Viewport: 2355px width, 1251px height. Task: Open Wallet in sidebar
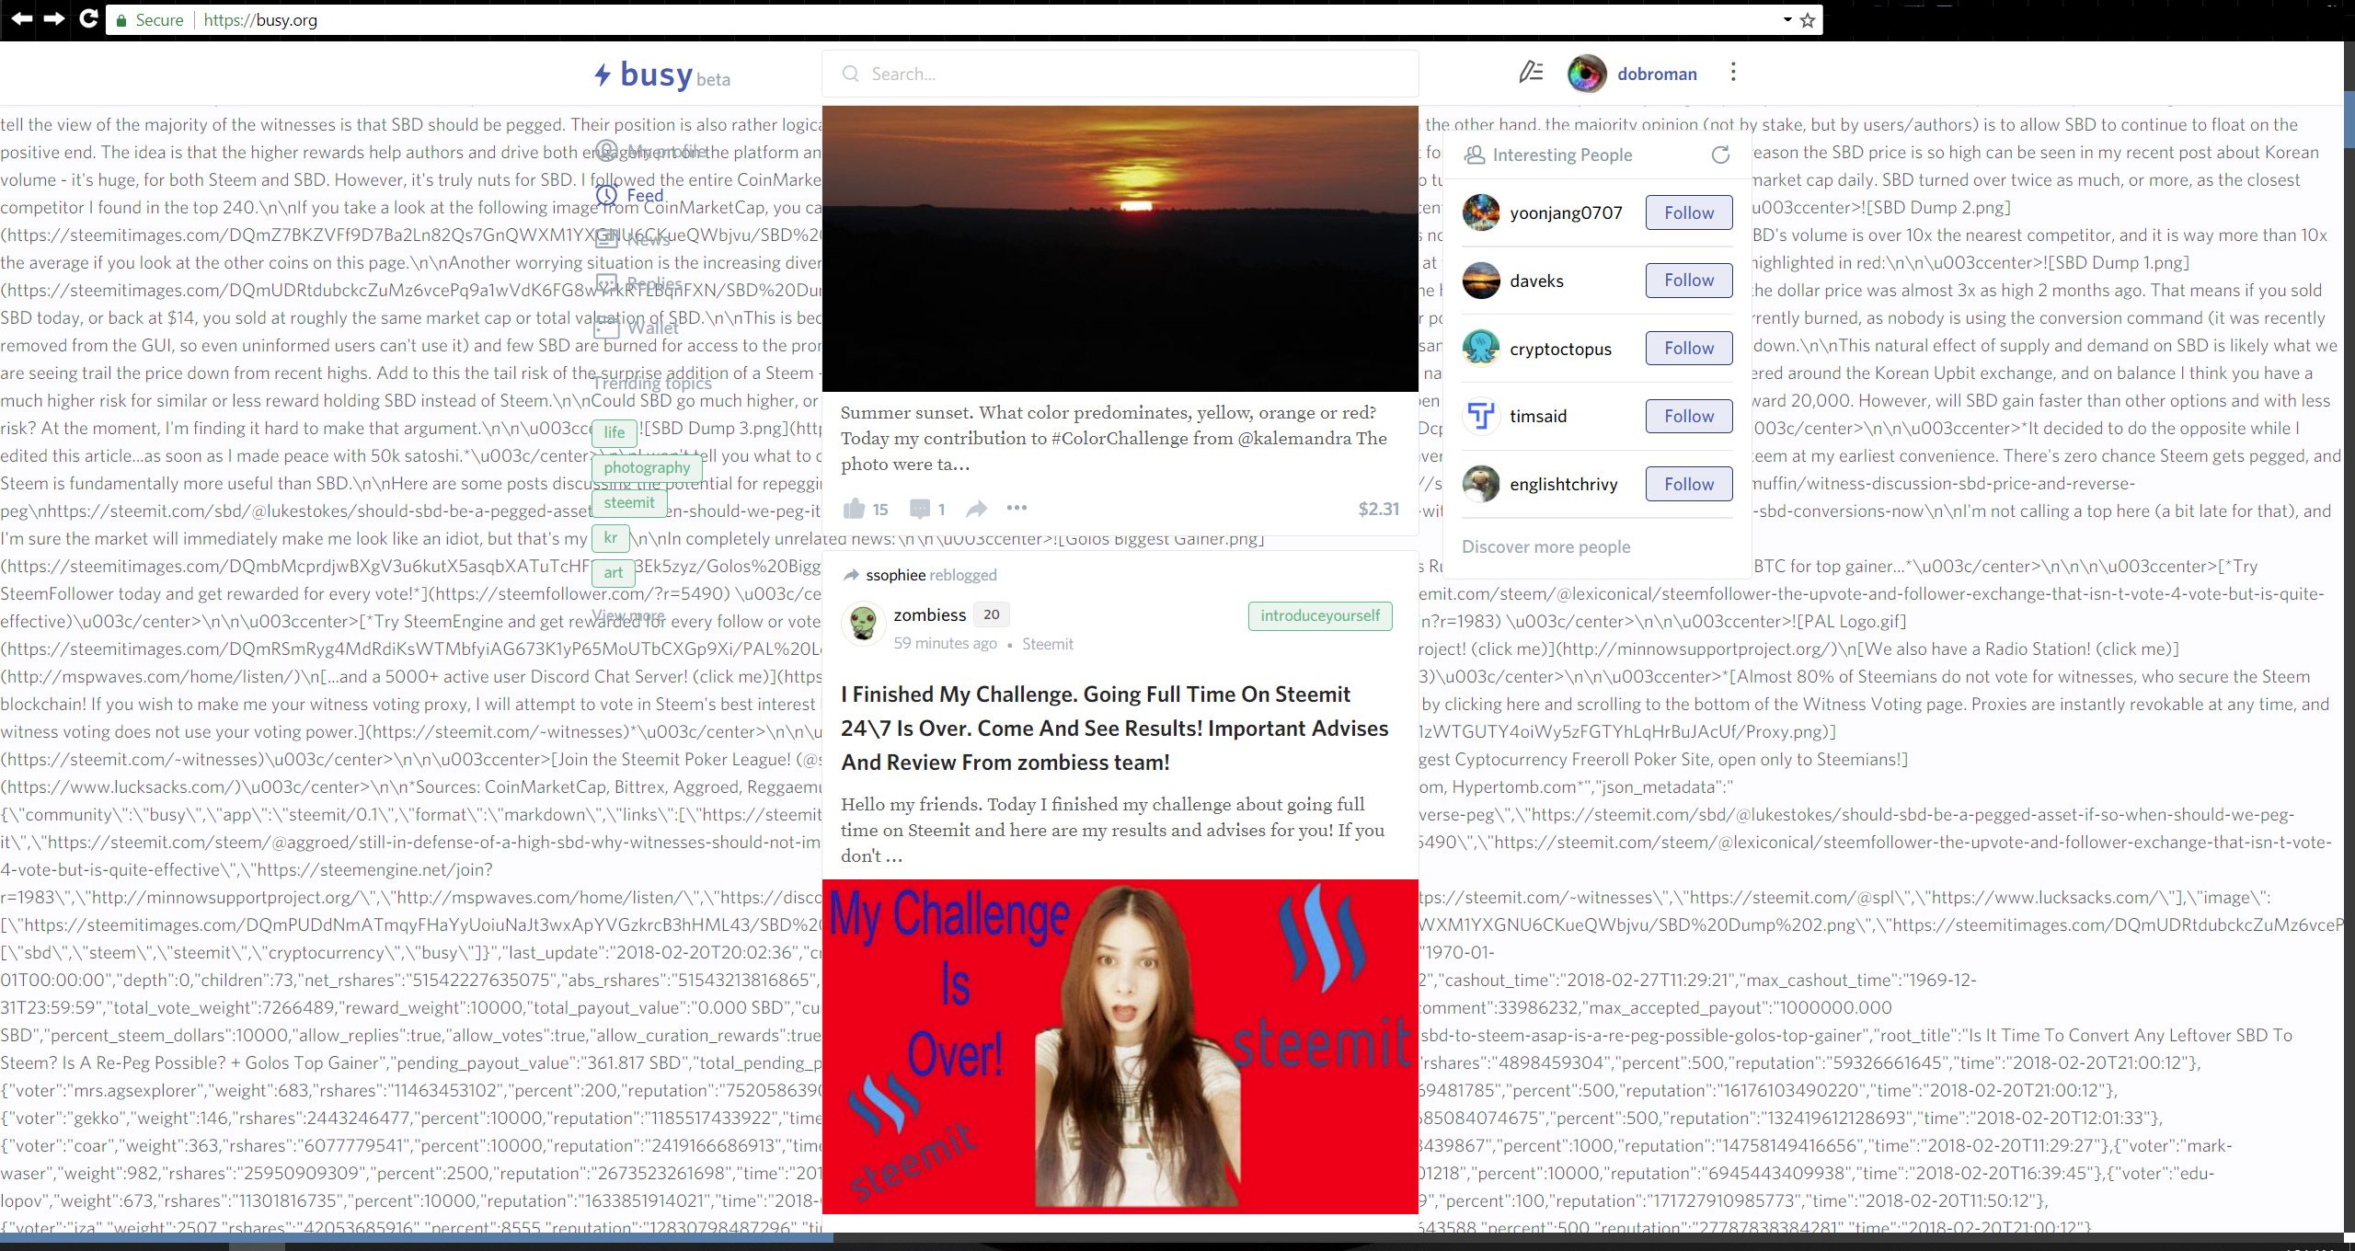pyautogui.click(x=637, y=327)
